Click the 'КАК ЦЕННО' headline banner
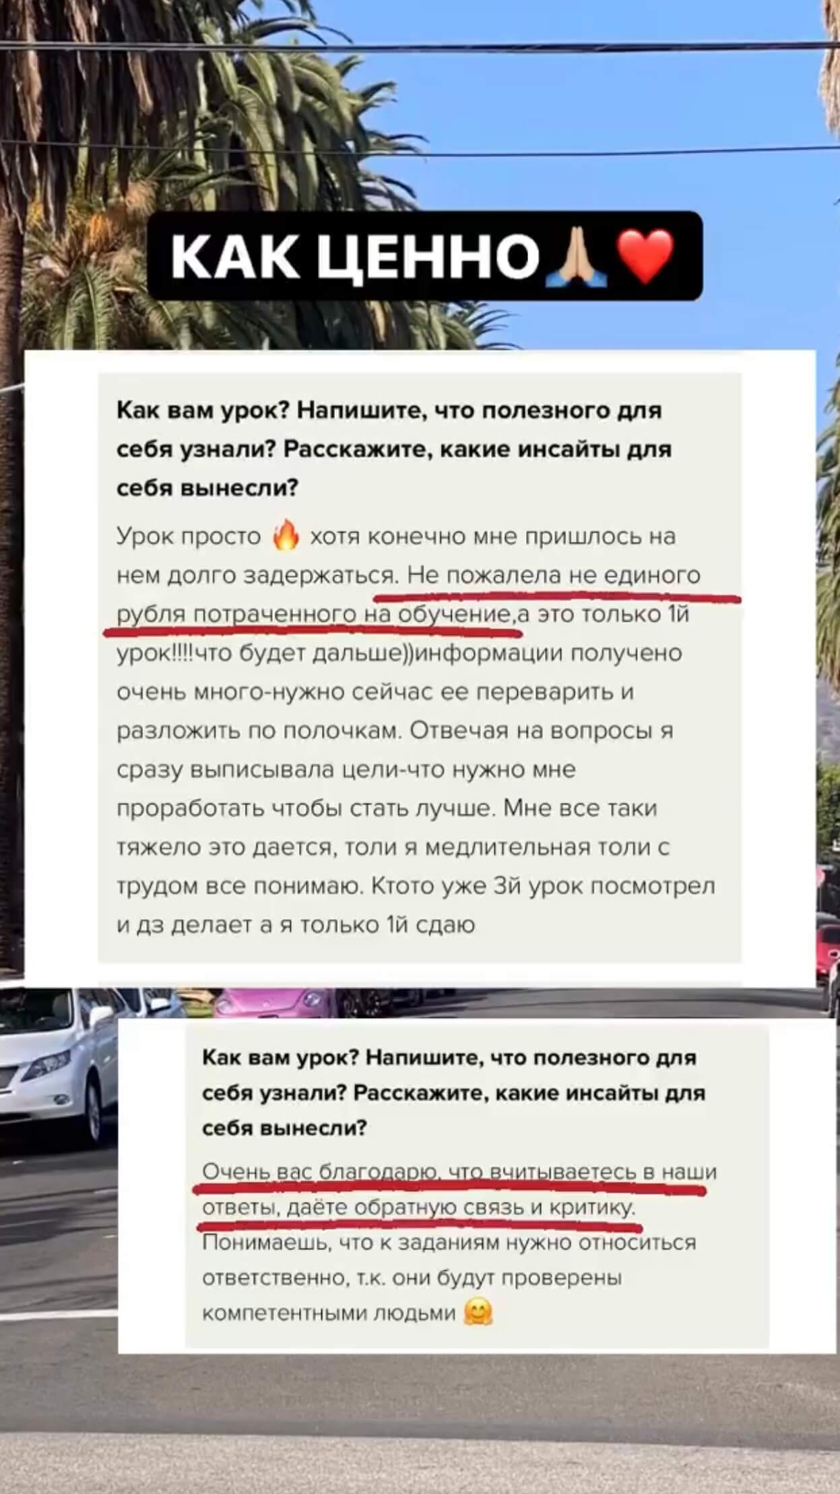This screenshot has width=840, height=1494. click(x=425, y=256)
